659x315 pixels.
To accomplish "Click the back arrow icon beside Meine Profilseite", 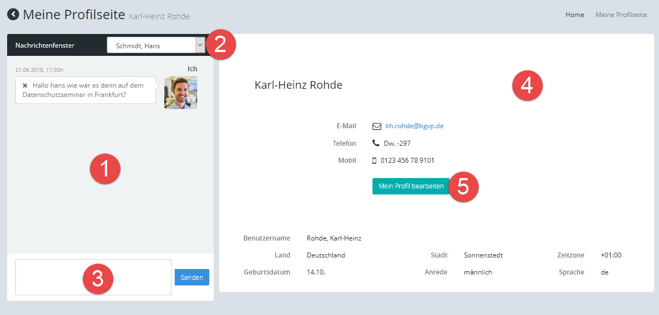I will click(13, 15).
